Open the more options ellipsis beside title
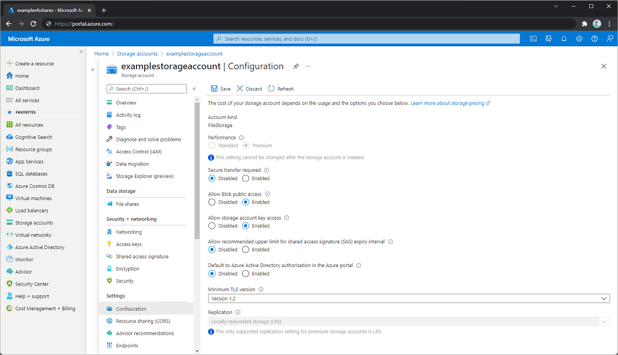618x355 pixels. click(x=308, y=66)
